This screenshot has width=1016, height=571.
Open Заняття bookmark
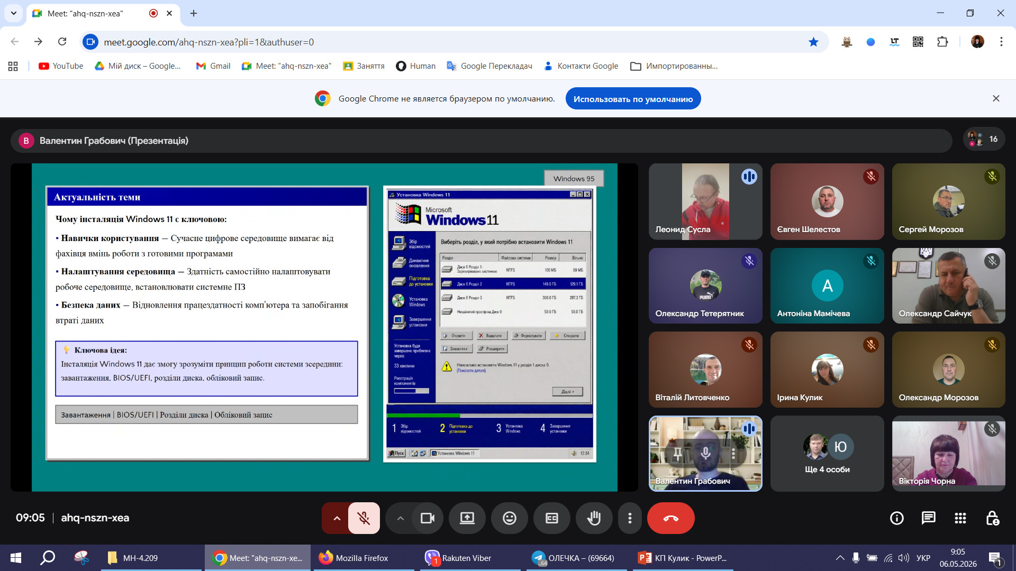click(x=364, y=66)
